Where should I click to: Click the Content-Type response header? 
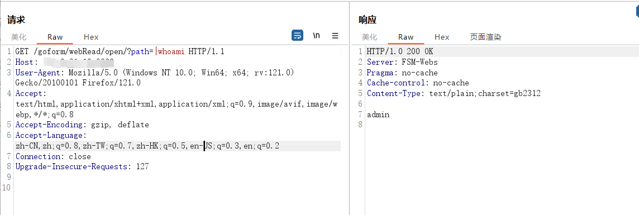pos(454,94)
